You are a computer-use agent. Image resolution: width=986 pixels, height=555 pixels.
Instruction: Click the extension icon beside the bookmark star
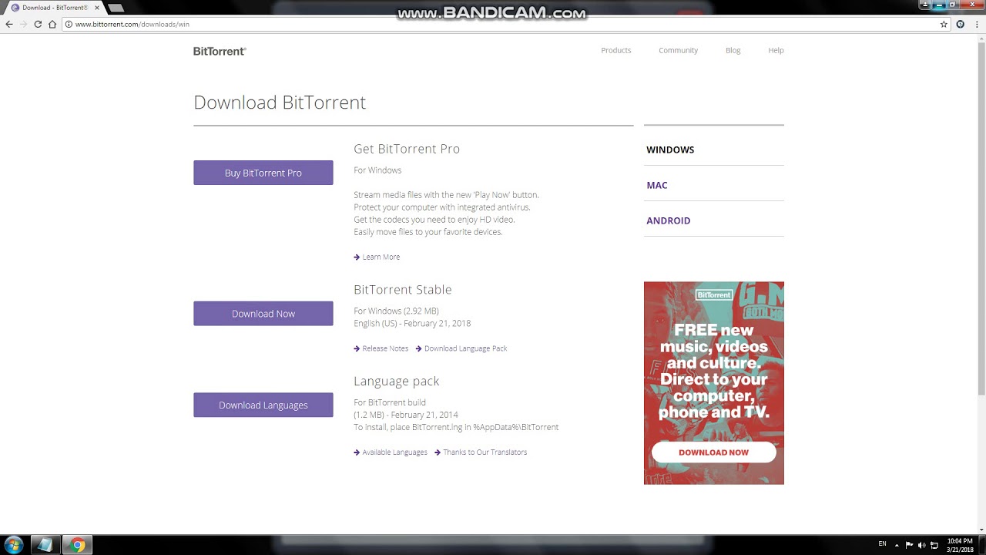click(961, 24)
